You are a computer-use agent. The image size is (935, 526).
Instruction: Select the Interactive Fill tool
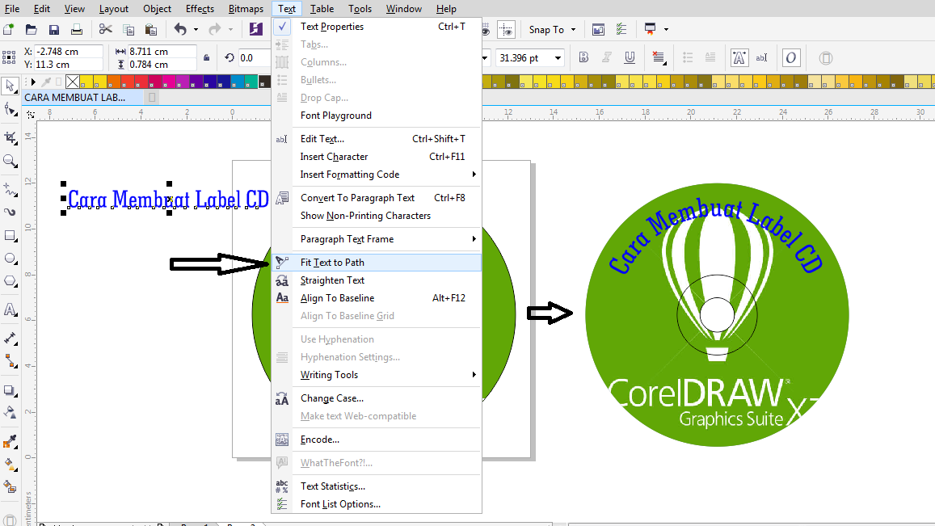click(x=10, y=464)
